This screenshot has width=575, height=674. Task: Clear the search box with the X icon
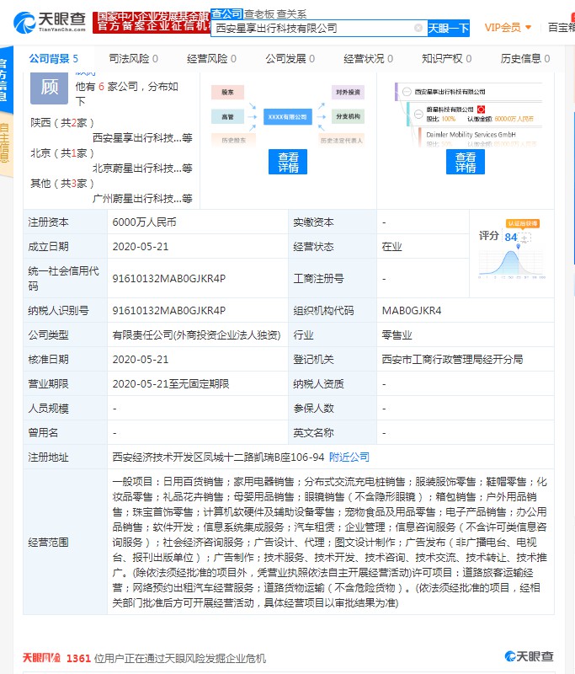point(418,28)
